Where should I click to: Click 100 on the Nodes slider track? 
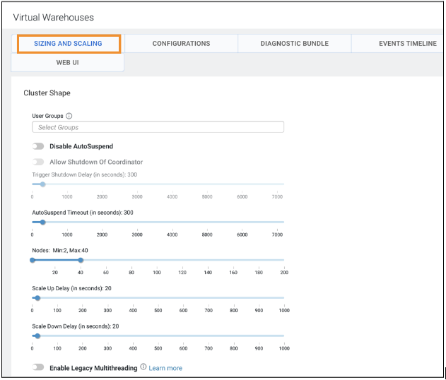[x=157, y=260]
